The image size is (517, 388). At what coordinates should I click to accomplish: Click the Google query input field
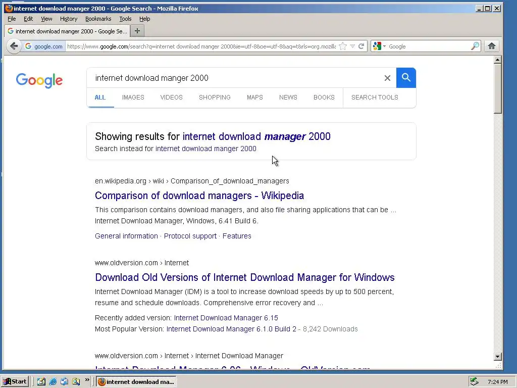(236, 78)
